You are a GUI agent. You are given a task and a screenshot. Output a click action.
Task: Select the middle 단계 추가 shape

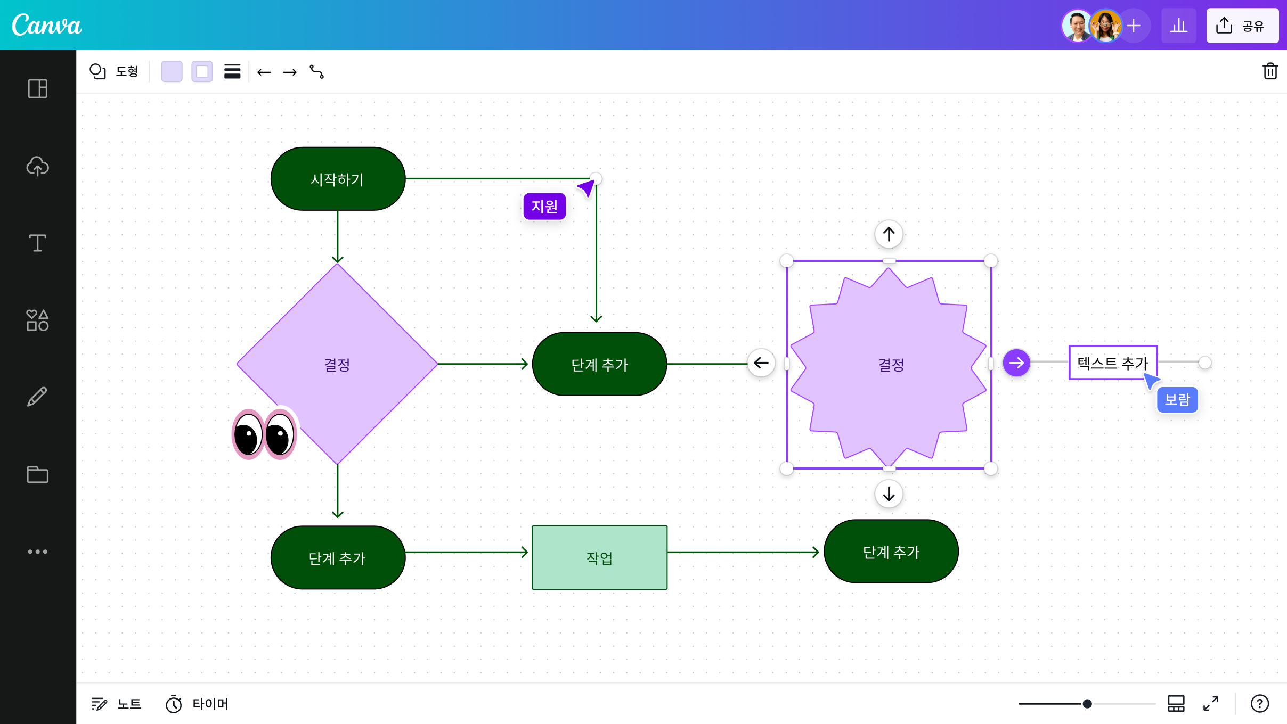(x=599, y=364)
